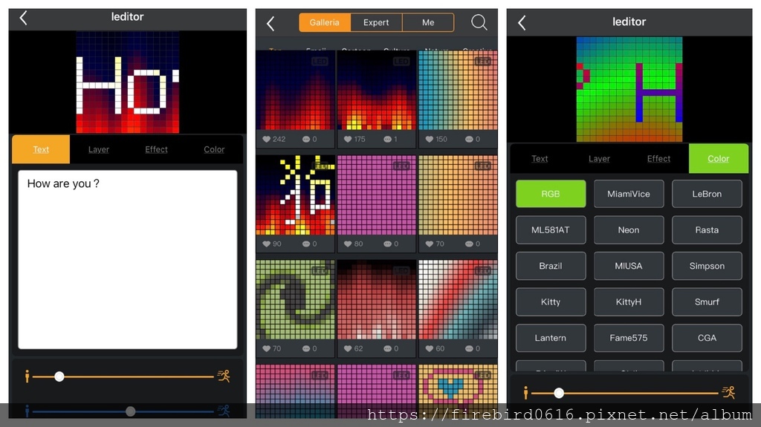761x427 pixels.
Task: Open the magenta design with 80 likes
Action: coord(377,195)
